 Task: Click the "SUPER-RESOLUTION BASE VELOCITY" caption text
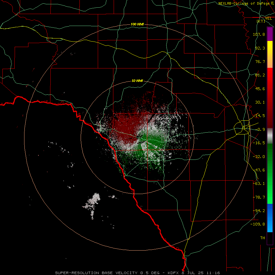pyautogui.click(x=96, y=273)
